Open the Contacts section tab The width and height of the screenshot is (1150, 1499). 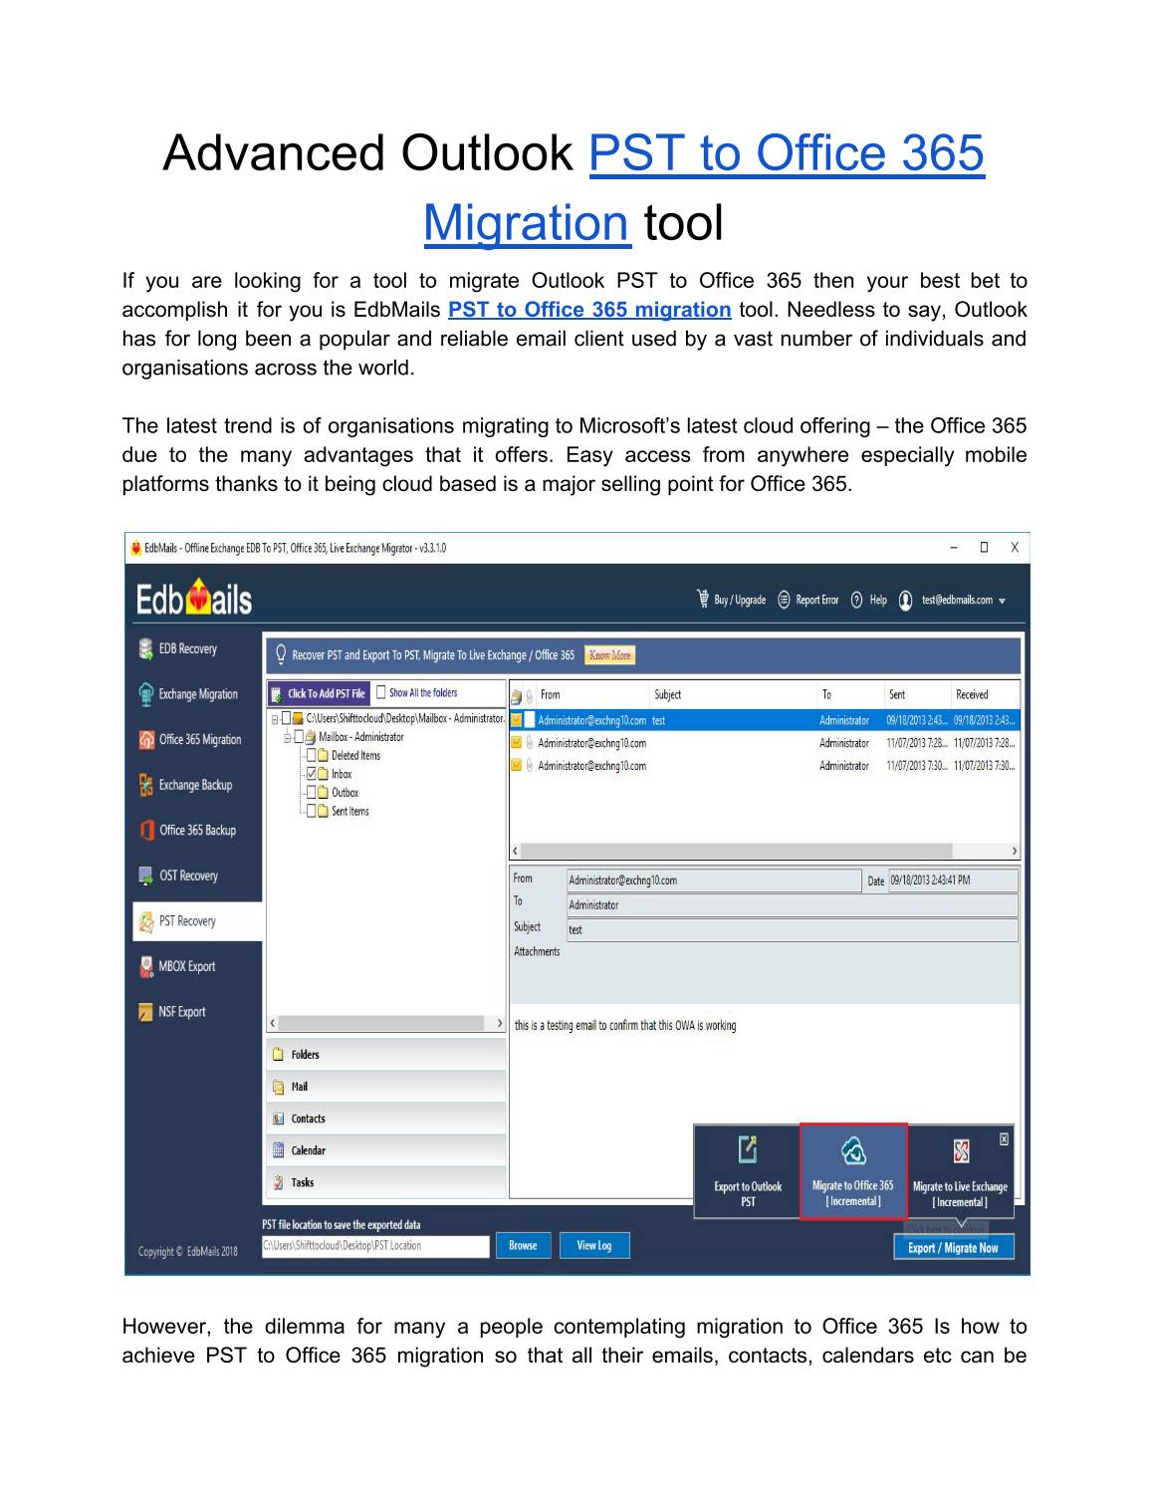click(386, 1119)
